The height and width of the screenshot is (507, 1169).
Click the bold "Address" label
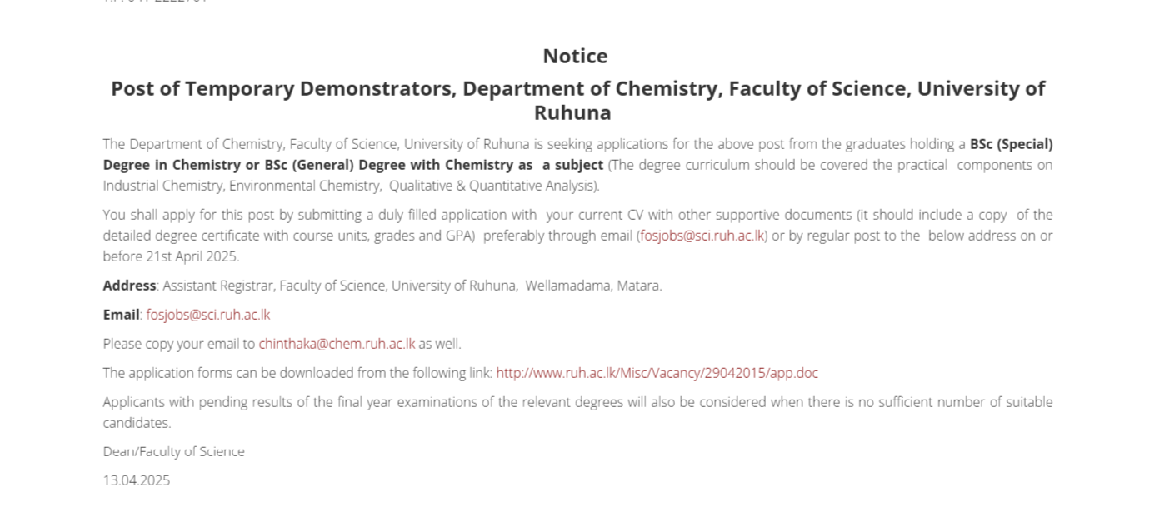tap(129, 286)
